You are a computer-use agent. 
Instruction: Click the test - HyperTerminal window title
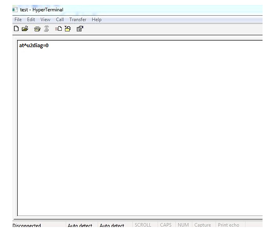(41, 10)
